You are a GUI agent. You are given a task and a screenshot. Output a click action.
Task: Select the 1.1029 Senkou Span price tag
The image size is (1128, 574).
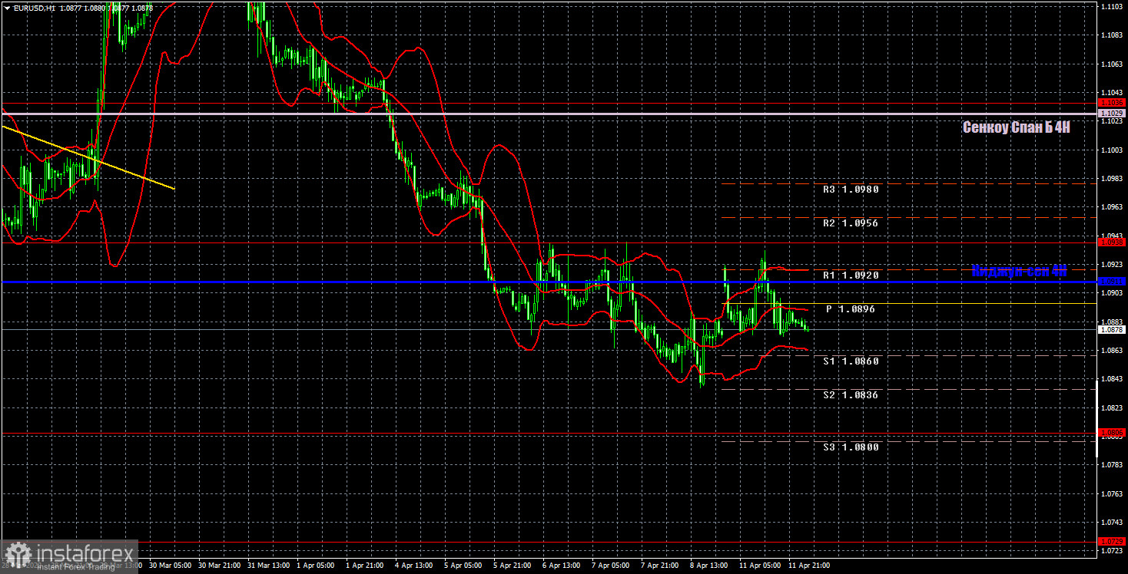point(1112,113)
